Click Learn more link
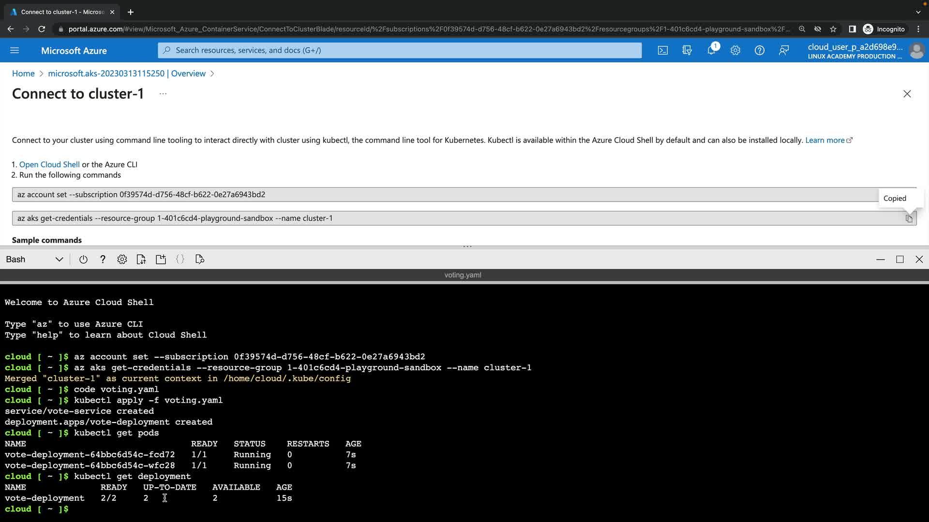The height and width of the screenshot is (522, 929). coord(824,140)
